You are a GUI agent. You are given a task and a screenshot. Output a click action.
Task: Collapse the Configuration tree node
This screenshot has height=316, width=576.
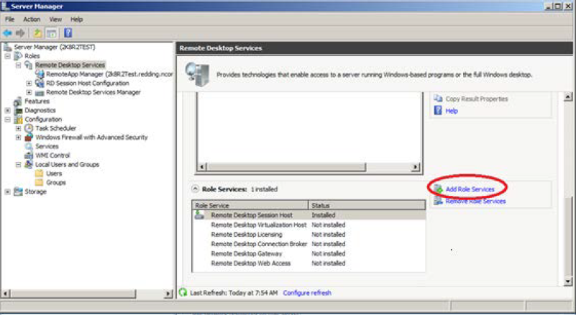click(x=8, y=119)
